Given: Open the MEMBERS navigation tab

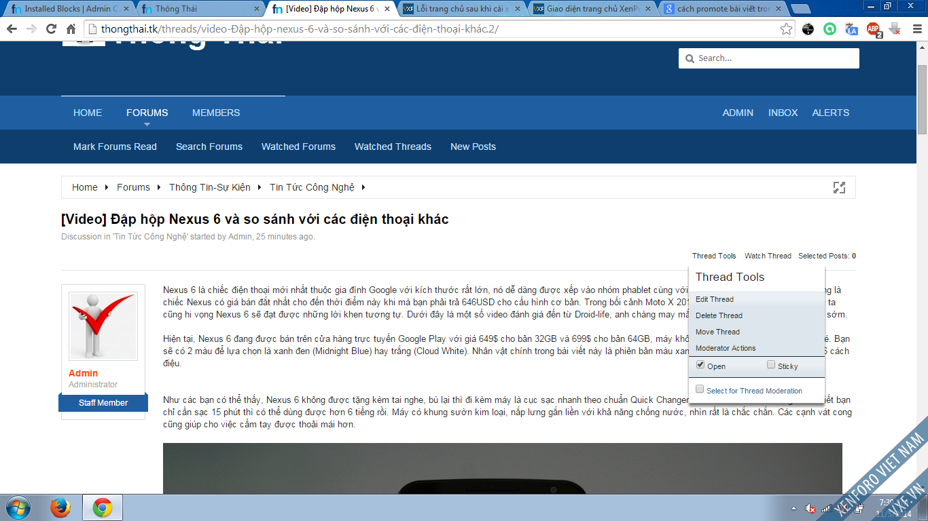Looking at the screenshot, I should point(216,113).
